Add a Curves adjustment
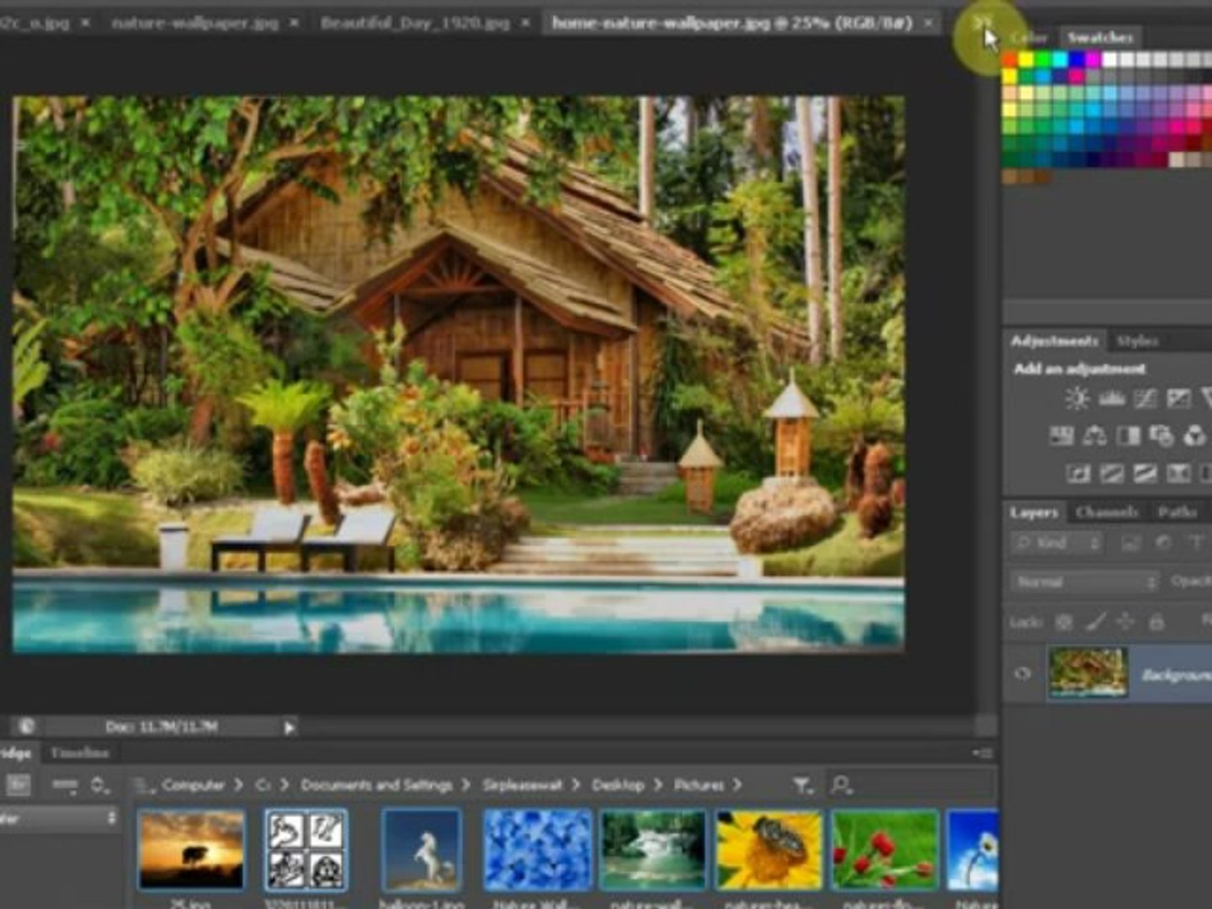Screen dimensions: 1212x909 [x=1146, y=398]
